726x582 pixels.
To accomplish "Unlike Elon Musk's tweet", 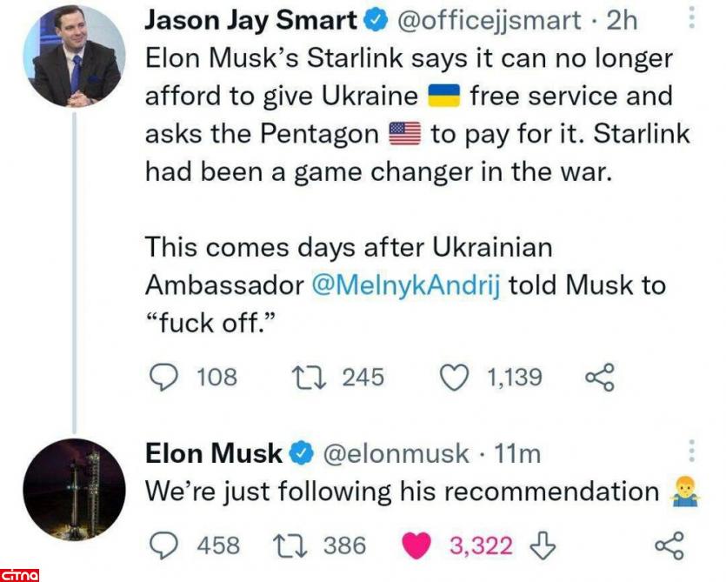I will [x=419, y=545].
